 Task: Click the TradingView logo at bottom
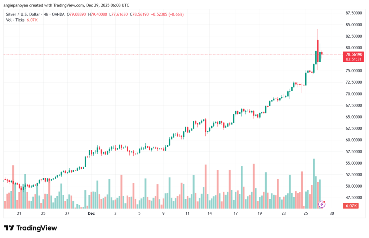(x=31, y=228)
